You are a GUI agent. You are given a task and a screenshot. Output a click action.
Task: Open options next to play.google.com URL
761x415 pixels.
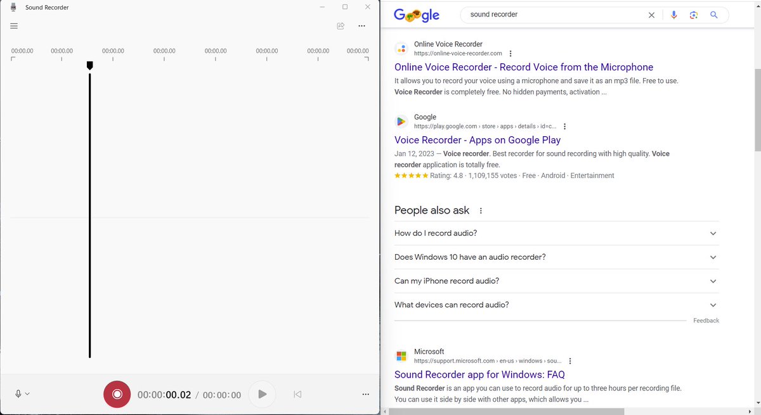(x=565, y=127)
